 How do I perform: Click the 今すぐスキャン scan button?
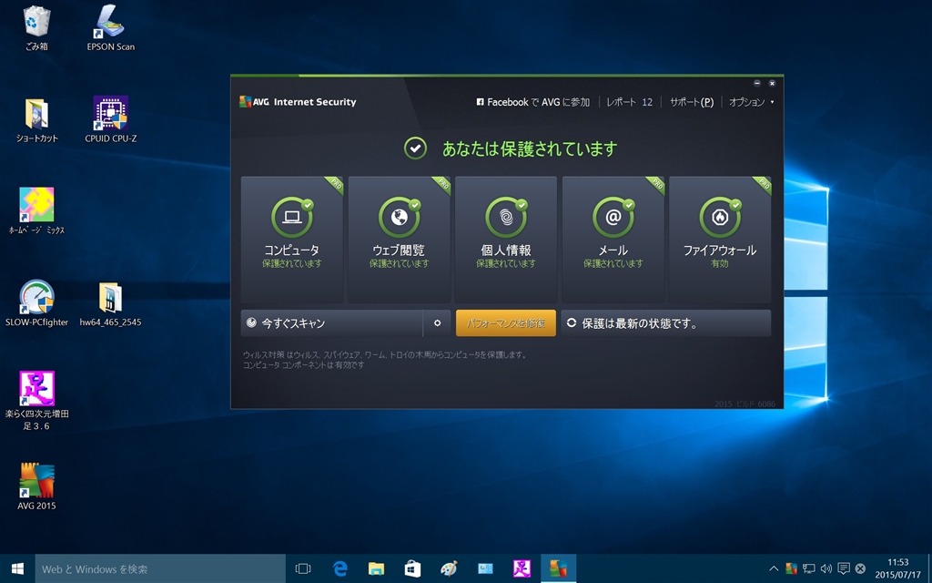coord(331,323)
